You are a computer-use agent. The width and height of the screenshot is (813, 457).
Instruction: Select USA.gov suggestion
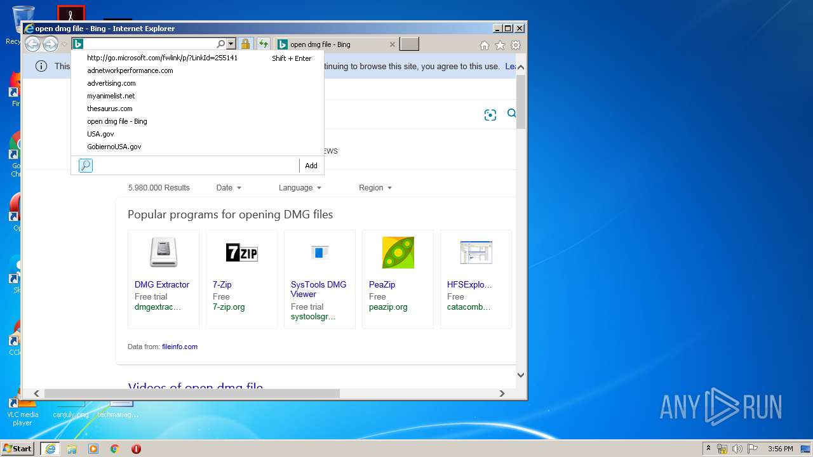tap(198, 134)
